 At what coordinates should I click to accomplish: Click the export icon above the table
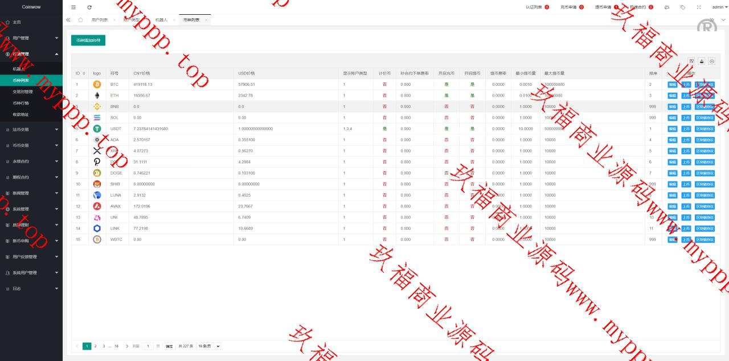pyautogui.click(x=702, y=61)
